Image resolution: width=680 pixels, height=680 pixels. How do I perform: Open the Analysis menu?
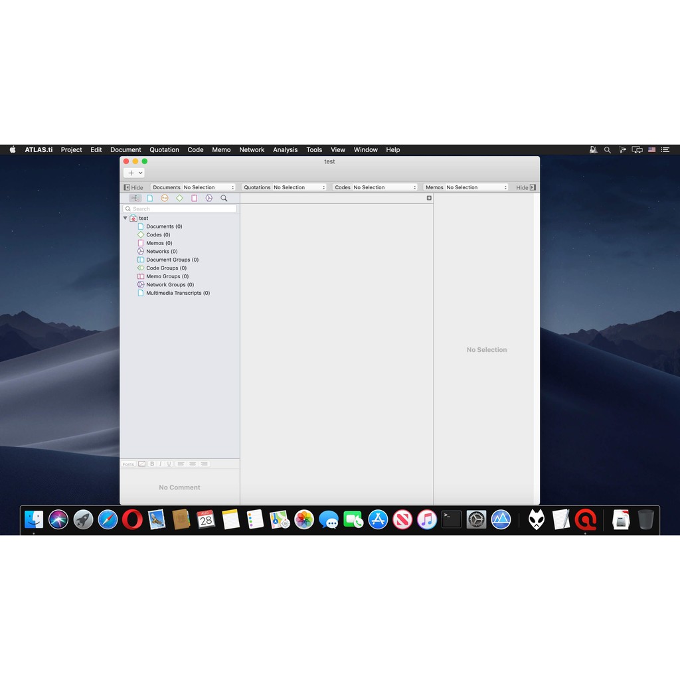pos(285,150)
